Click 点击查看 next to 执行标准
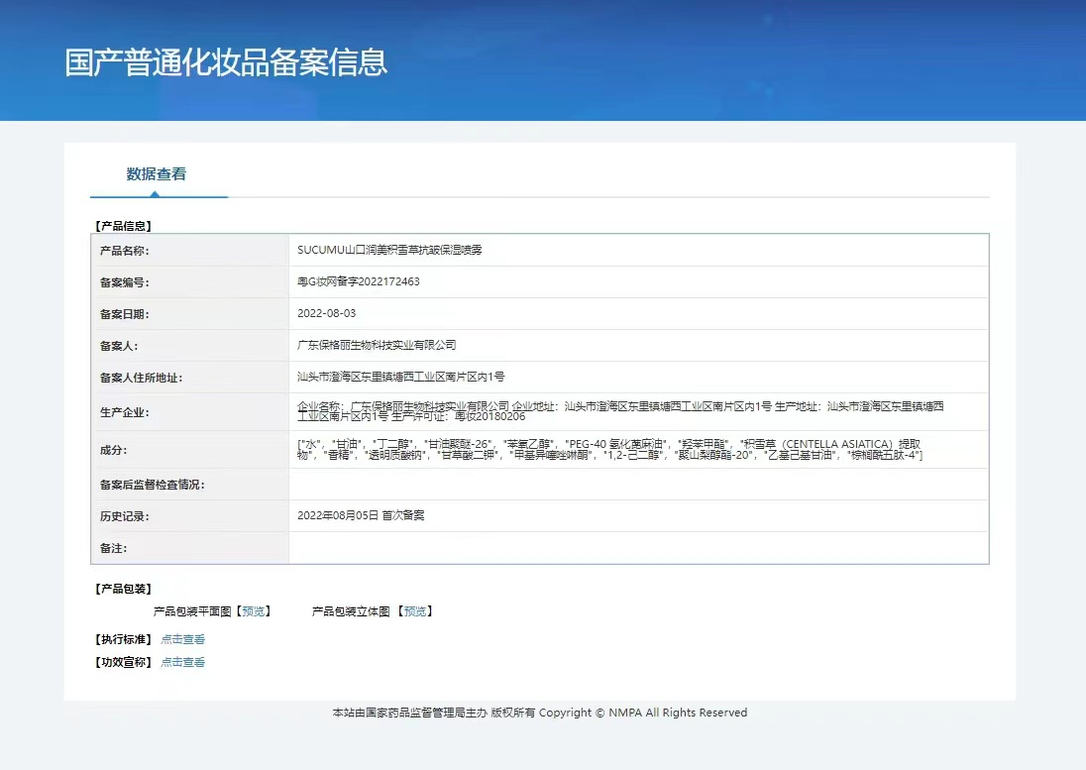Viewport: 1086px width, 770px height. [x=183, y=639]
